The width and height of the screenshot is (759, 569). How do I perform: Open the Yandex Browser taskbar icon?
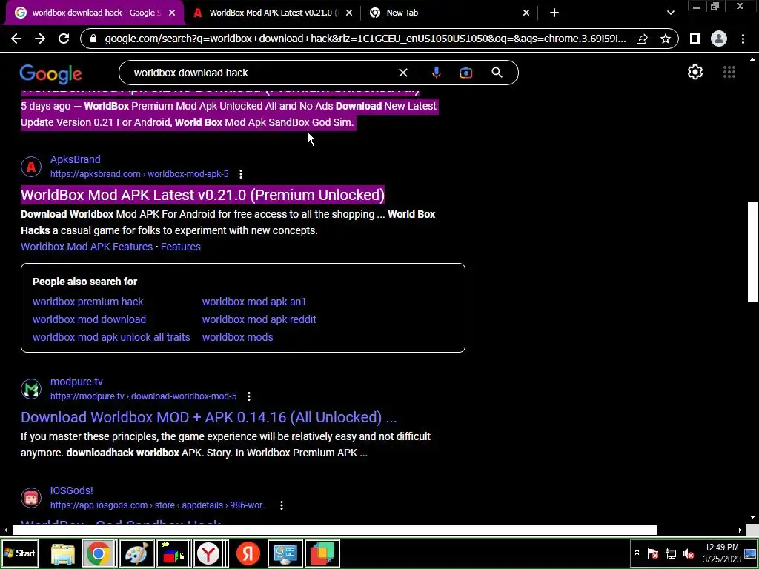point(208,553)
